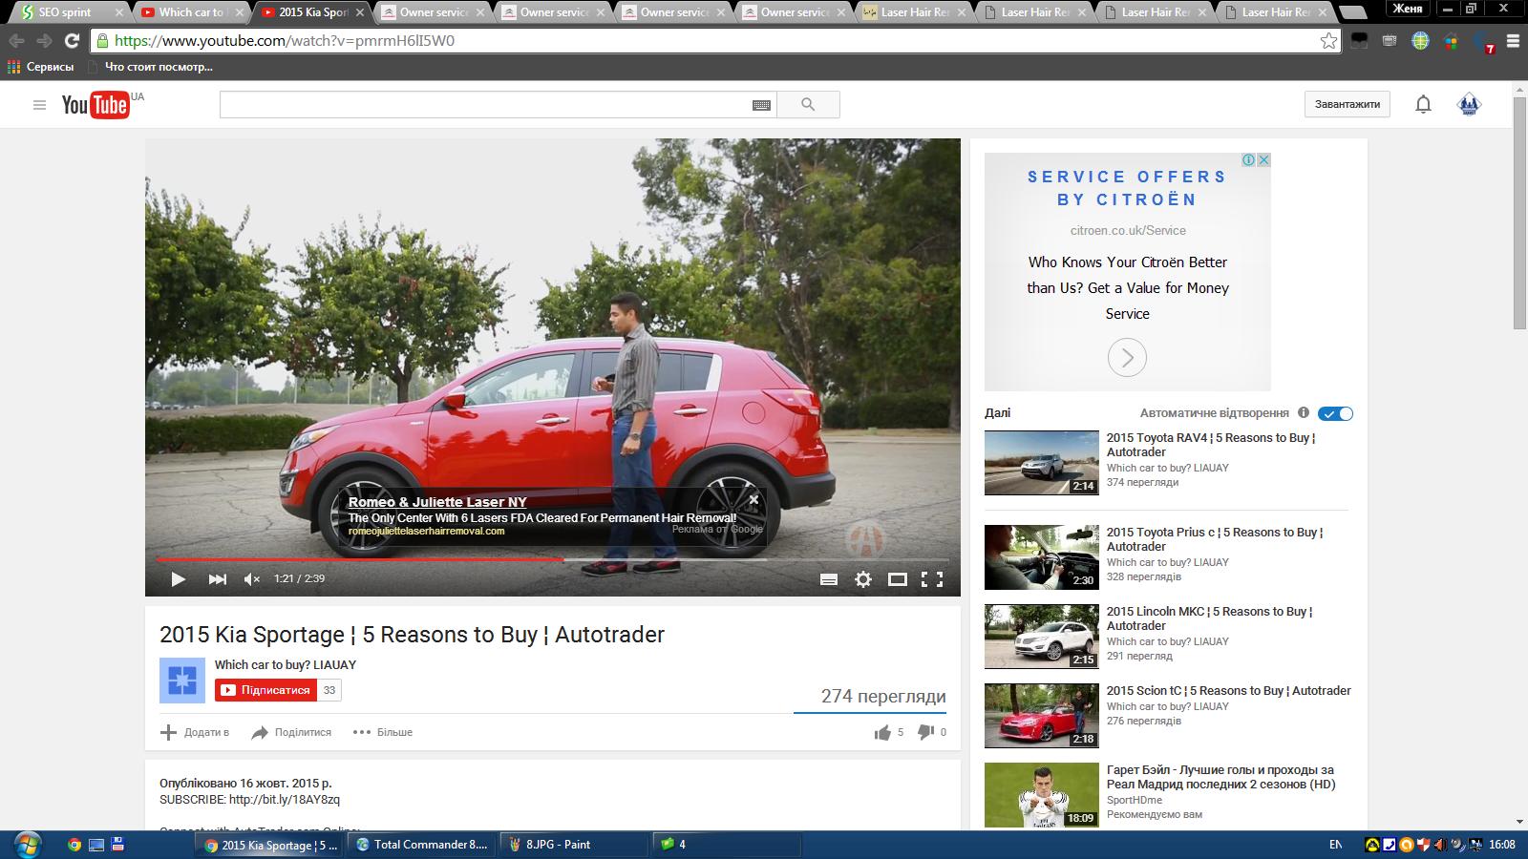1528x859 pixels.
Task: Open the 2015 Scion tC thumbnail
Action: coord(1042,716)
